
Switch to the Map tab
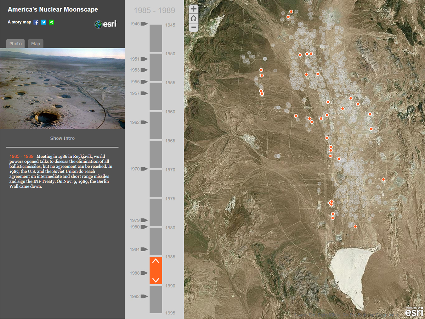[x=35, y=44]
